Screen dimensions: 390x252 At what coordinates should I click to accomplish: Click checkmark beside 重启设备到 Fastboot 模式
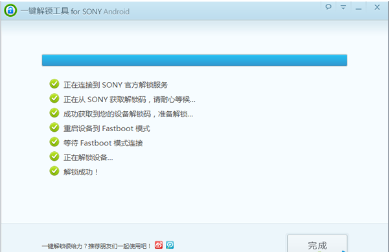click(x=54, y=127)
